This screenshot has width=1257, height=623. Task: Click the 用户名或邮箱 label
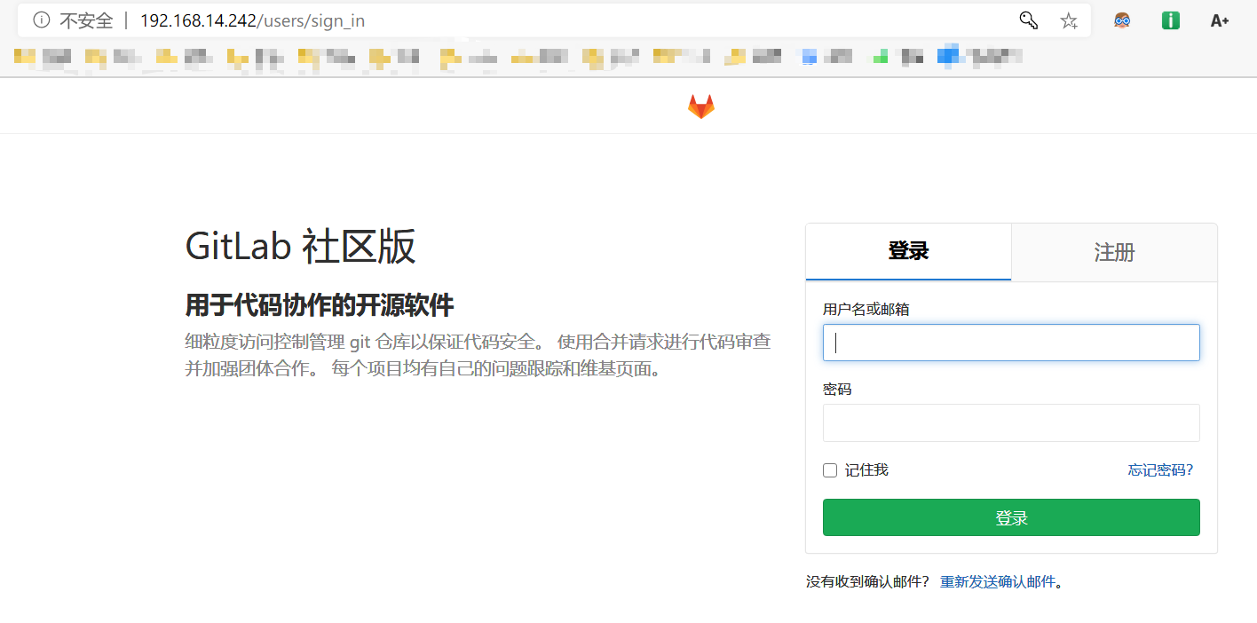tap(866, 309)
